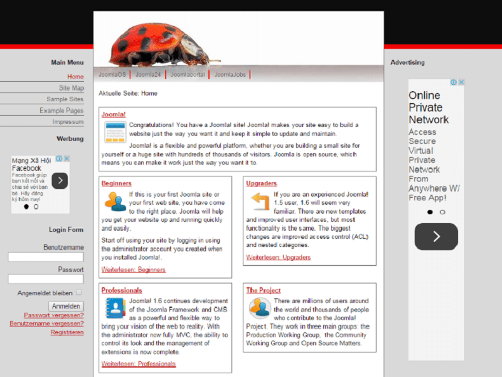
Task: Go to the Joomla24 top link
Action: tap(148, 75)
